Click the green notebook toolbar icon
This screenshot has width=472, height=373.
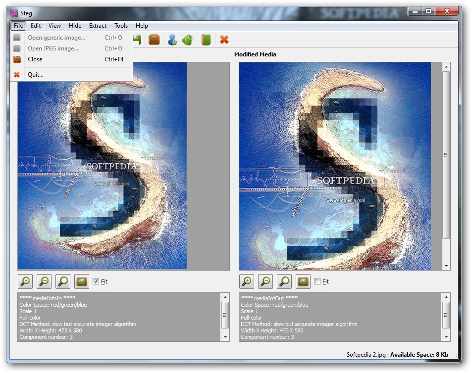(x=206, y=40)
